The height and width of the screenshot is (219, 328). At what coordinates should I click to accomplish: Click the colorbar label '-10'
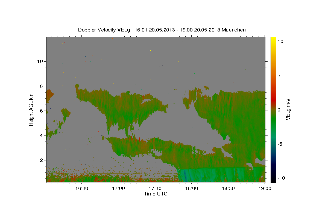pyautogui.click(x=281, y=178)
